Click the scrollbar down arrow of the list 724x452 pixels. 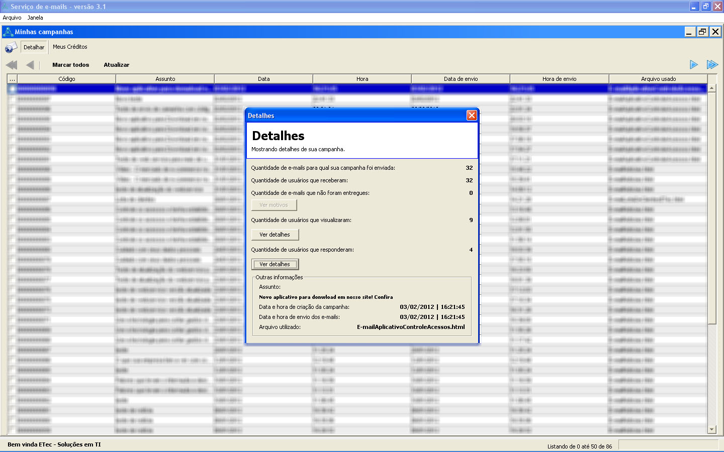point(711,429)
